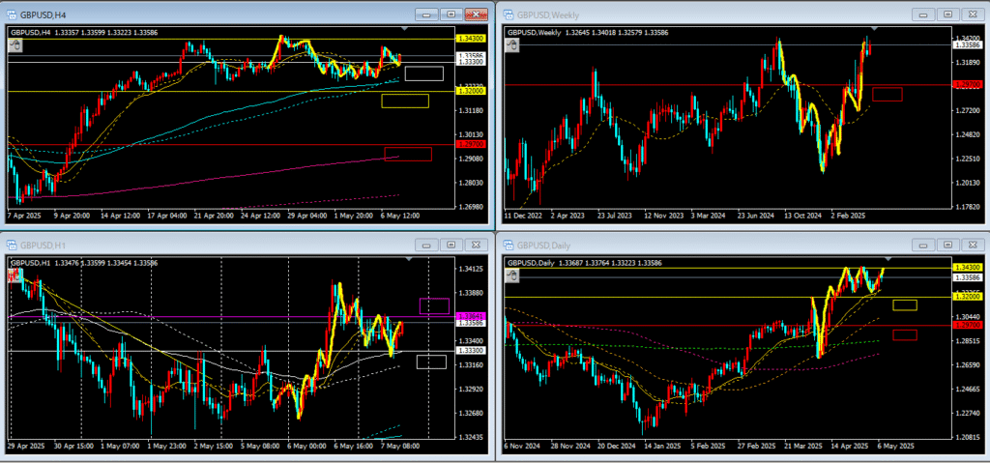
Task: Select the white rectangle object in H1 chart
Action: (431, 362)
